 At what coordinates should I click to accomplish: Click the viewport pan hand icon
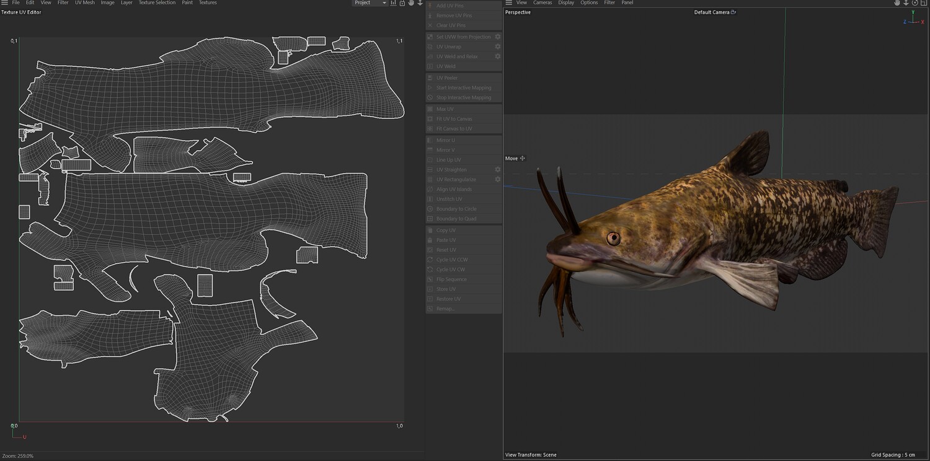[x=897, y=3]
